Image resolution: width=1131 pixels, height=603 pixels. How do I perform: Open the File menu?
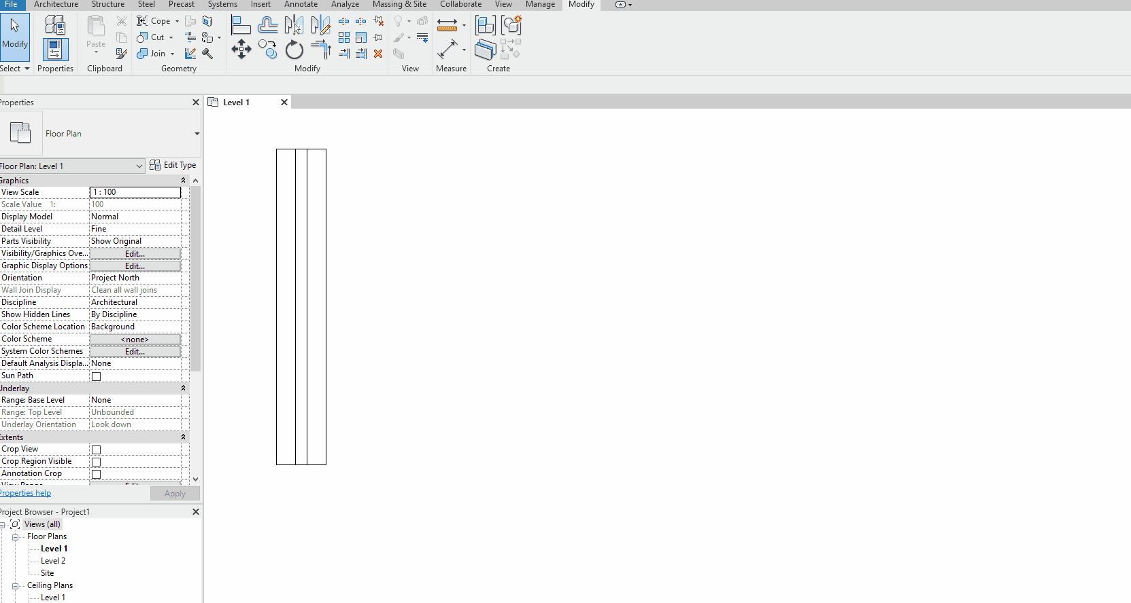[x=12, y=5]
